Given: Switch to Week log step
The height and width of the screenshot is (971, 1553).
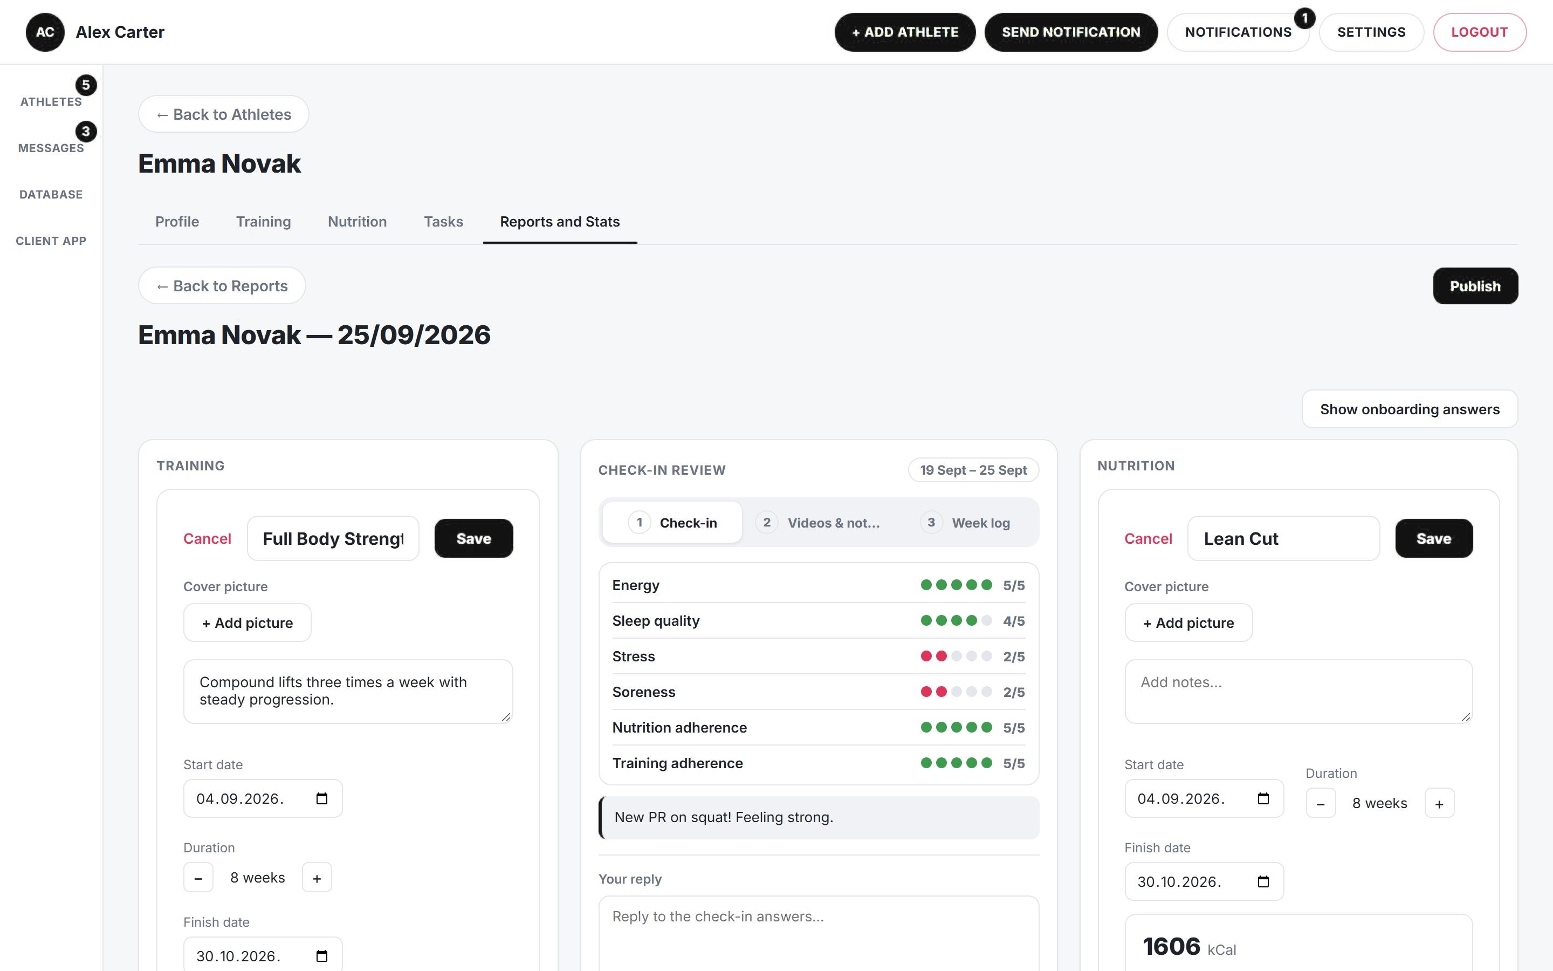Looking at the screenshot, I should (966, 523).
